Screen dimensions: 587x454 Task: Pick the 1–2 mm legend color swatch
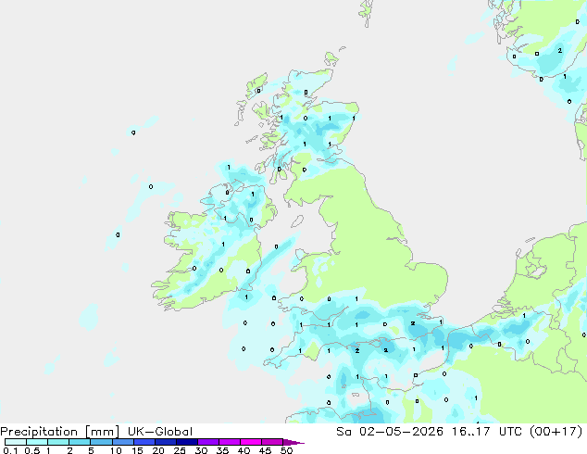point(58,442)
